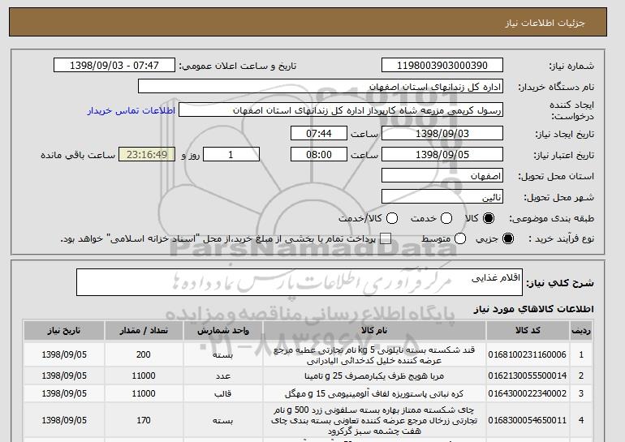Click the remaining time countdown 23:16:49
The image size is (625, 442).
pos(147,155)
